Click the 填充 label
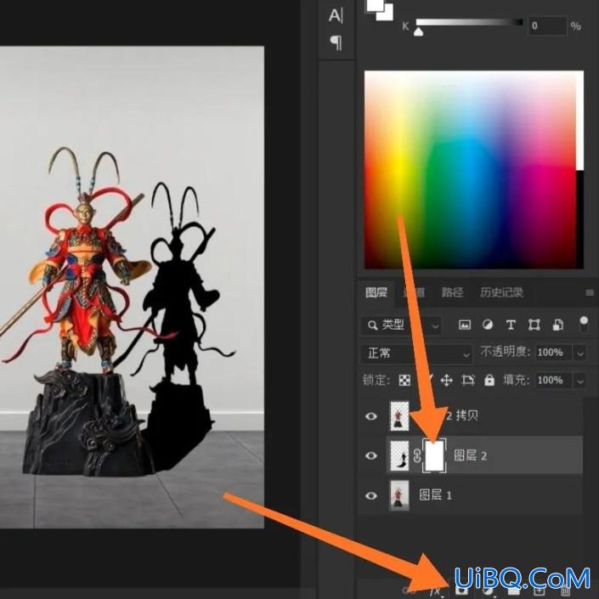This screenshot has height=599, width=599. 517,381
